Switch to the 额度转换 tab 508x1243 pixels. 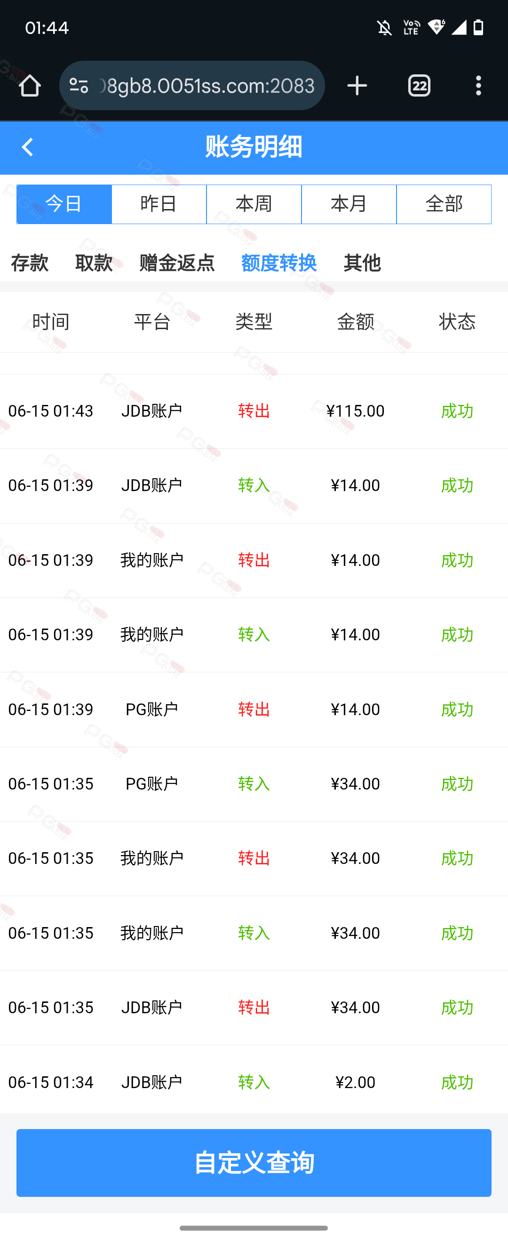[279, 263]
